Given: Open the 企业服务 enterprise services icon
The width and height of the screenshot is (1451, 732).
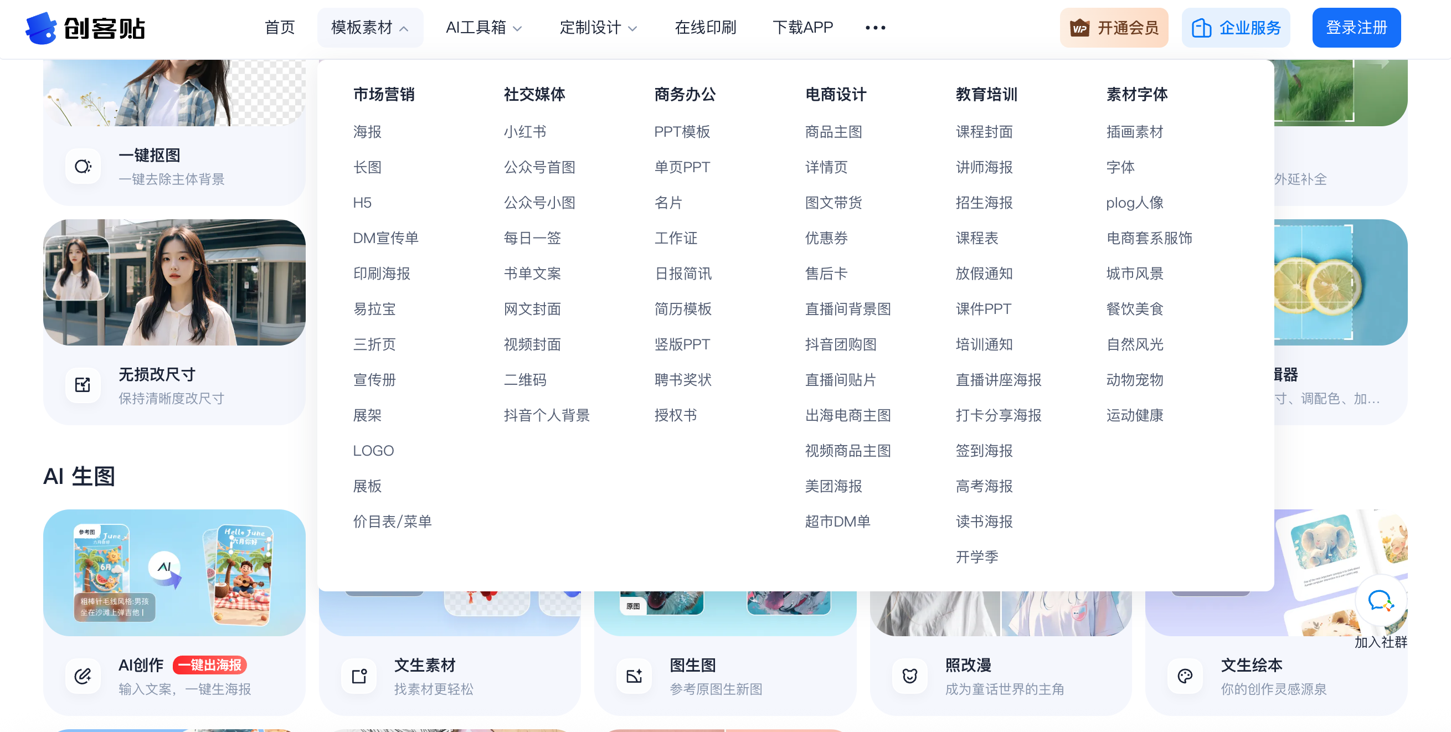Looking at the screenshot, I should click(x=1202, y=27).
